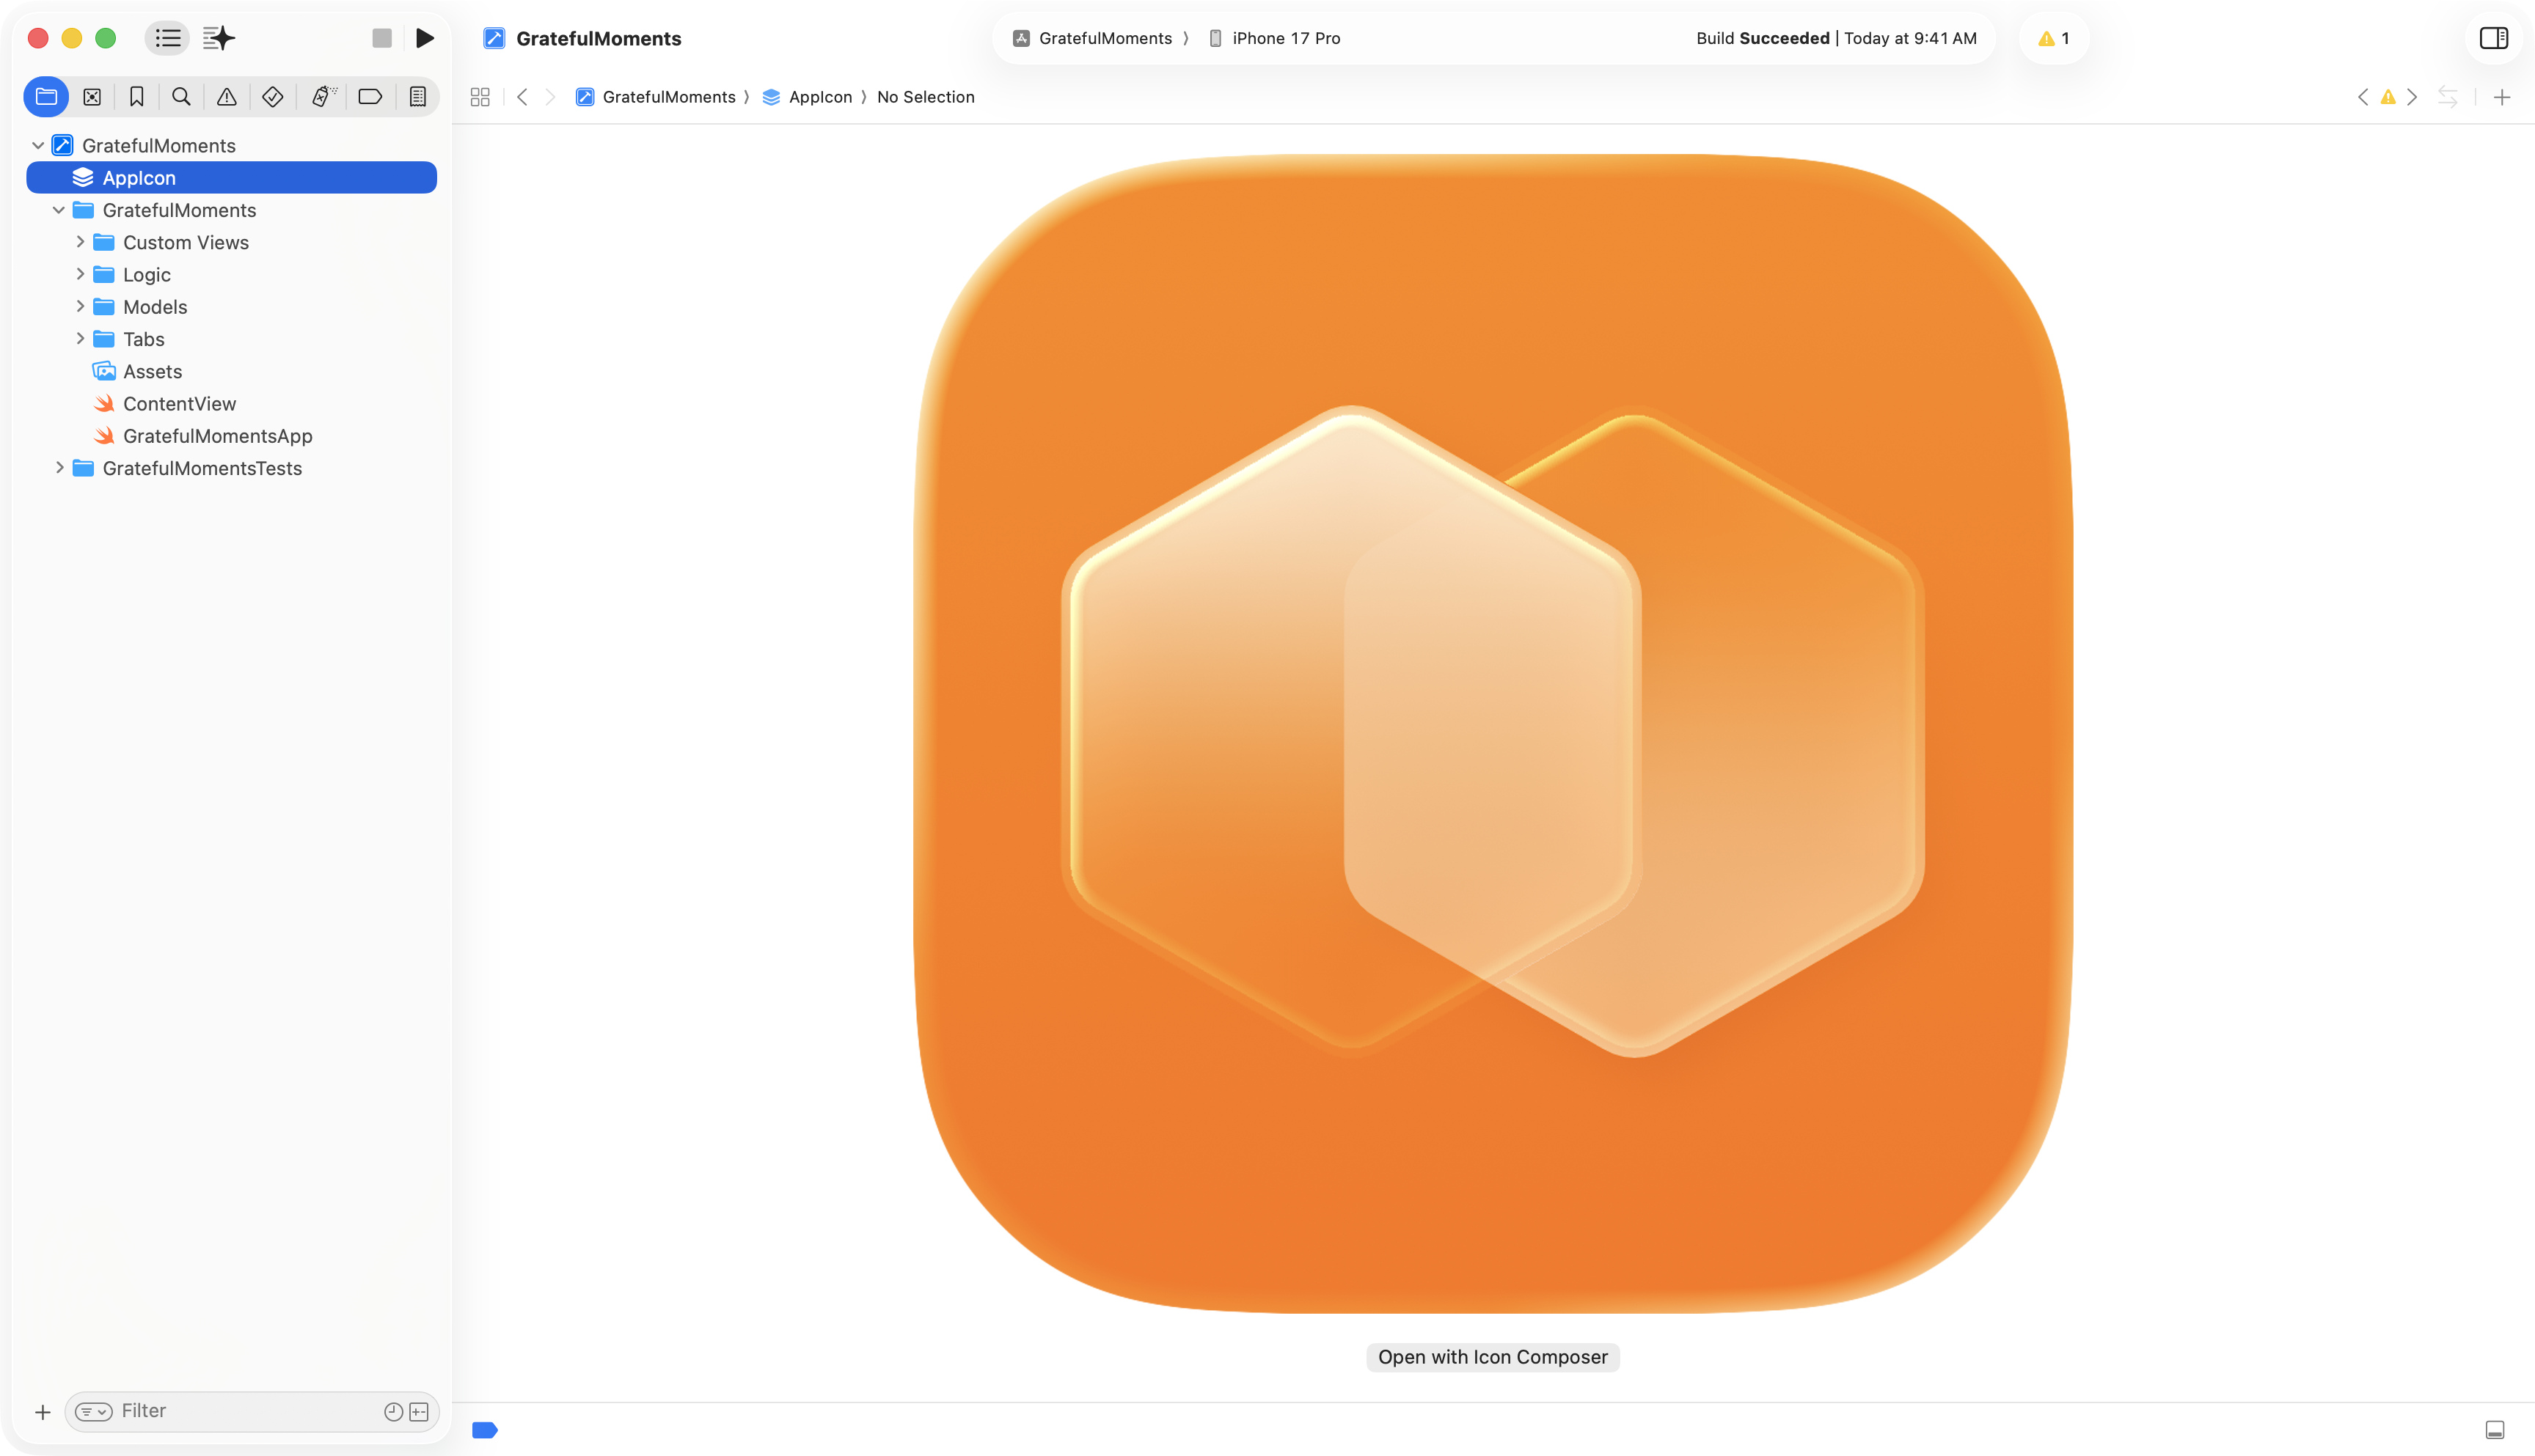Open the Source Control navigator
Image resolution: width=2535 pixels, height=1456 pixels.
tap(92, 97)
